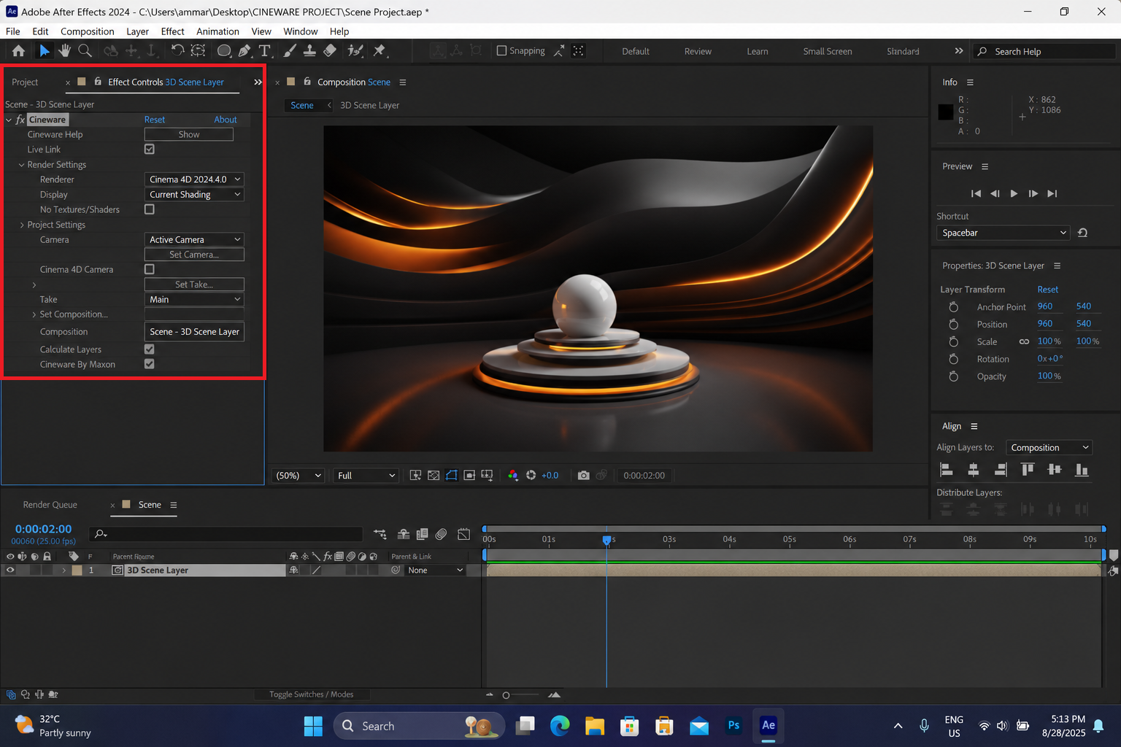The height and width of the screenshot is (747, 1121).
Task: Click the timeline zoom slider
Action: click(506, 695)
